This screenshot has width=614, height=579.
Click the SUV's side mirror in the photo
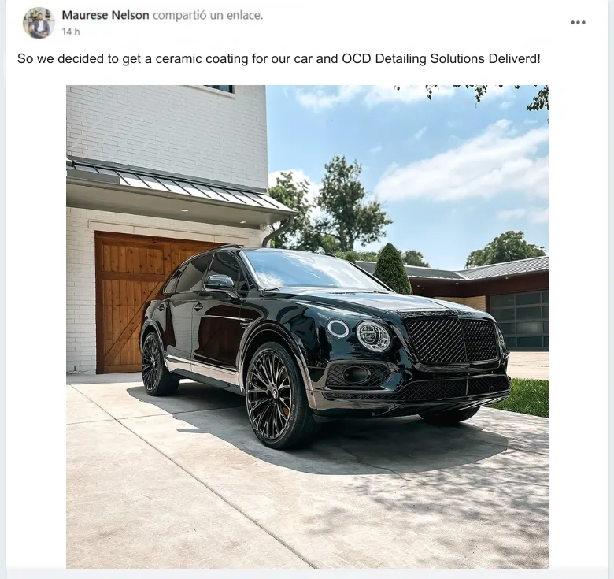tap(220, 283)
